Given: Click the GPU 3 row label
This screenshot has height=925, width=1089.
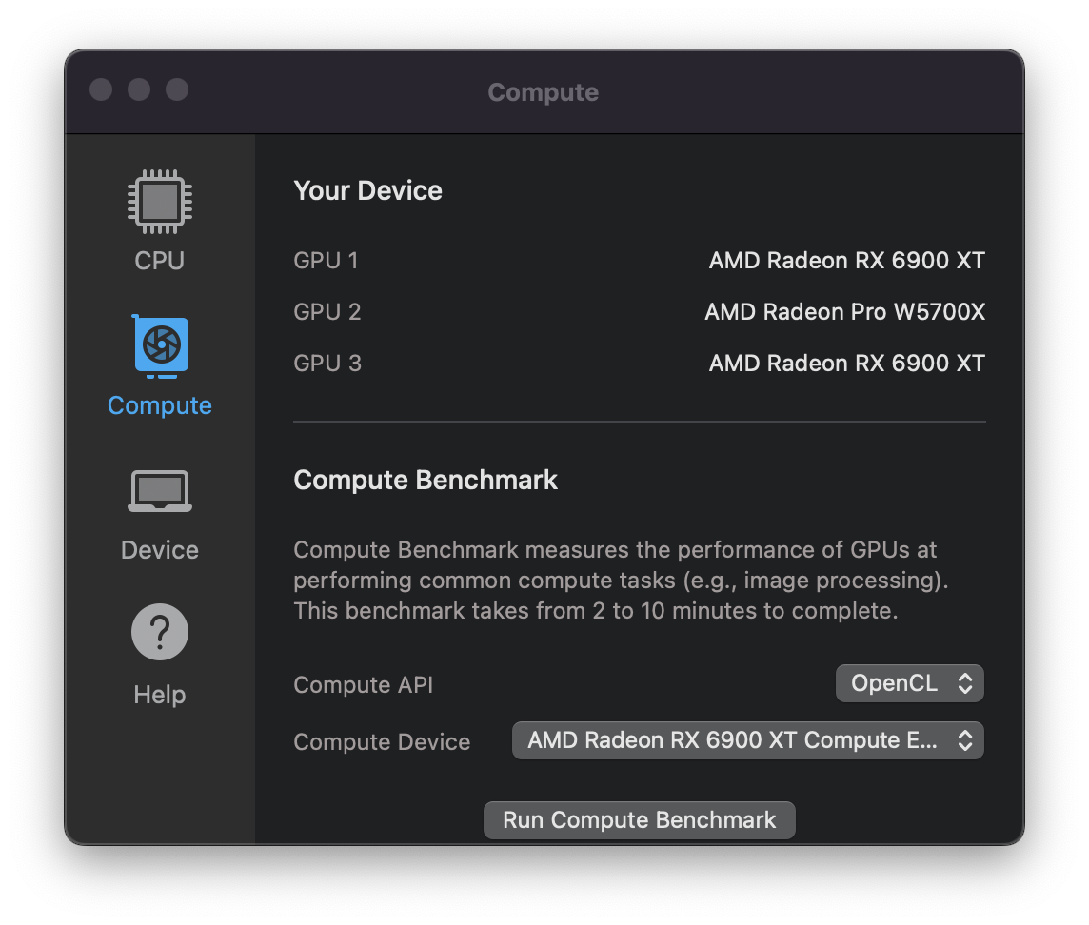Looking at the screenshot, I should [327, 363].
